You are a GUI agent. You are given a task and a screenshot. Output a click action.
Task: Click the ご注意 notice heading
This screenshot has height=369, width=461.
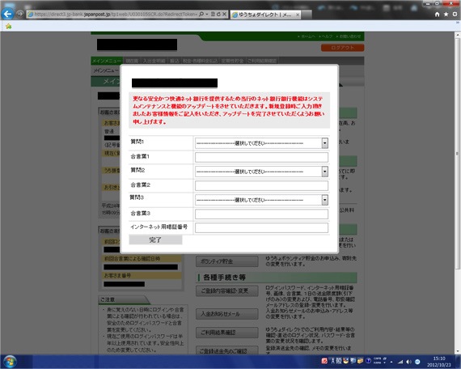tap(108, 299)
